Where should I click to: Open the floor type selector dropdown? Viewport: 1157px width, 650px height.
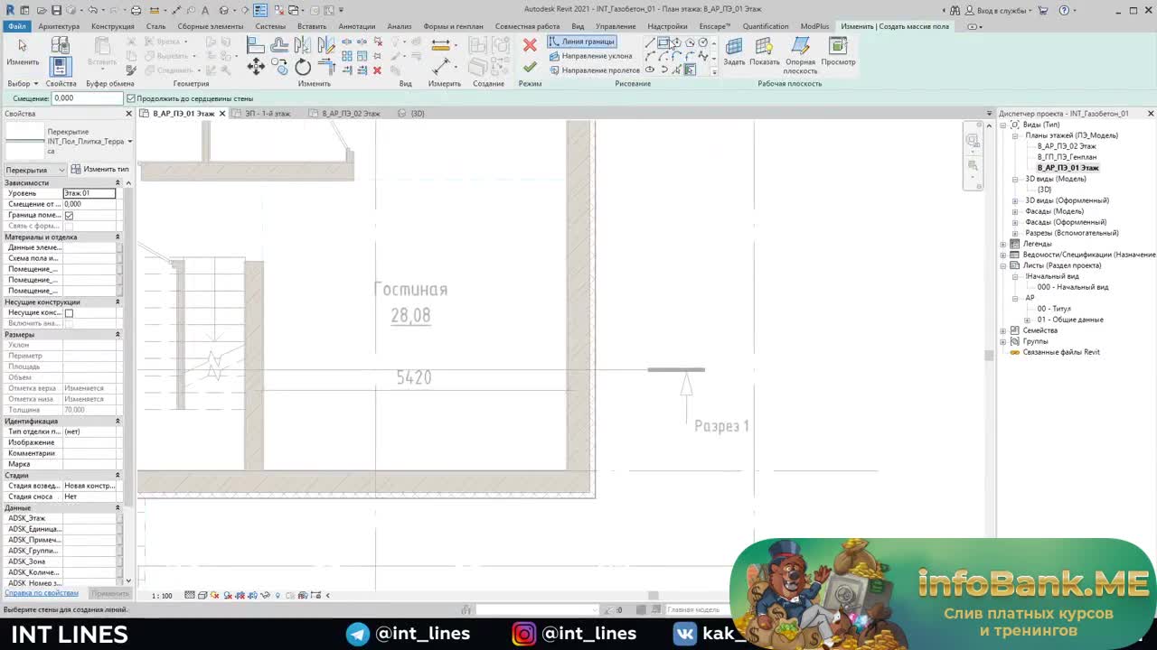129,142
